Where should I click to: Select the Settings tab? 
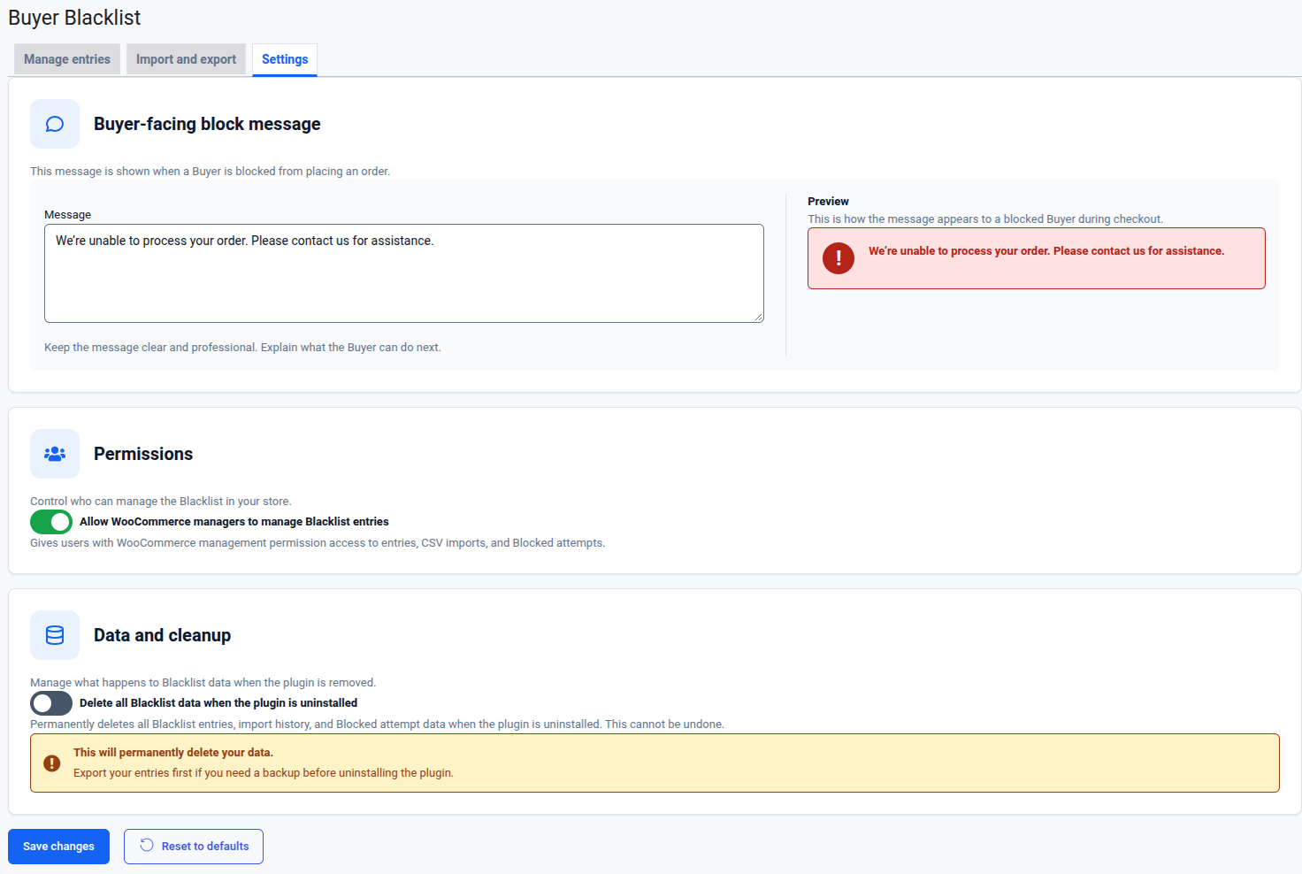click(x=285, y=59)
